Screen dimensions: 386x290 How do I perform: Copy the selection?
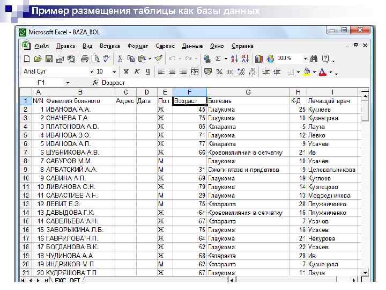131,59
